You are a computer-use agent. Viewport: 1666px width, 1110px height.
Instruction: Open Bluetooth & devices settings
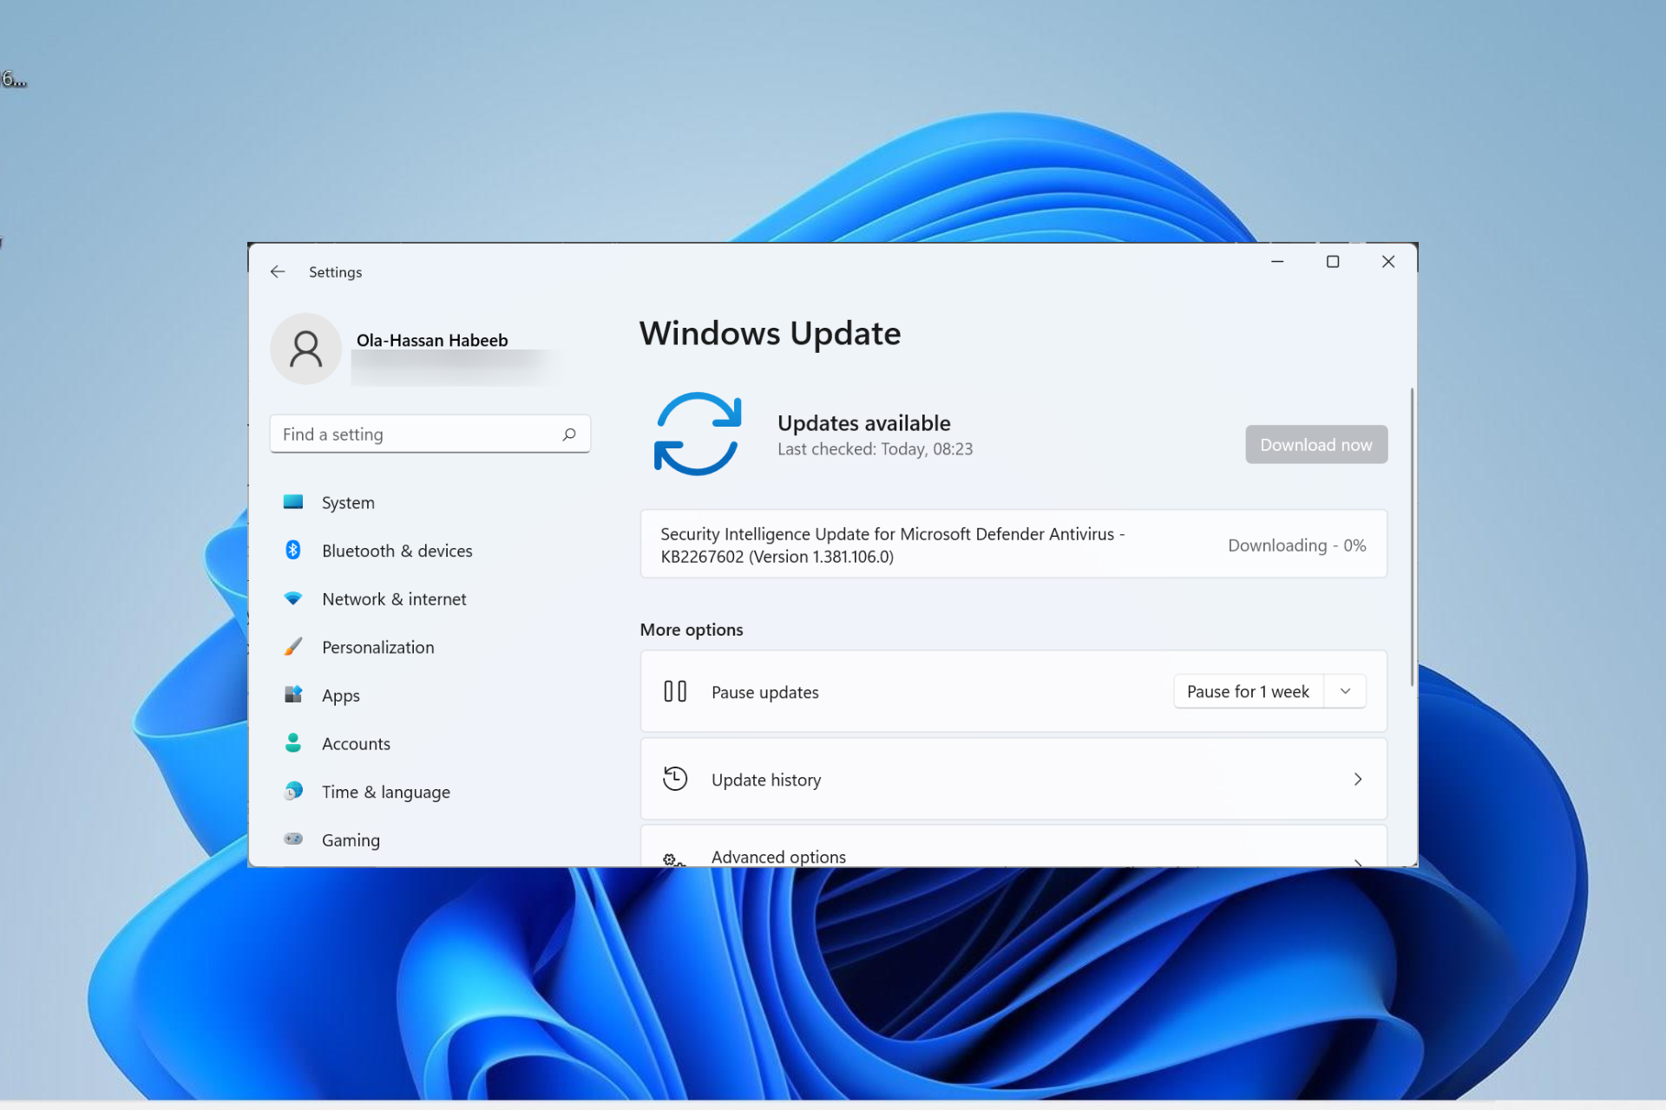click(x=396, y=549)
